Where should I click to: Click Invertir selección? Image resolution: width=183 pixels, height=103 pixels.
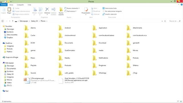[110, 14]
